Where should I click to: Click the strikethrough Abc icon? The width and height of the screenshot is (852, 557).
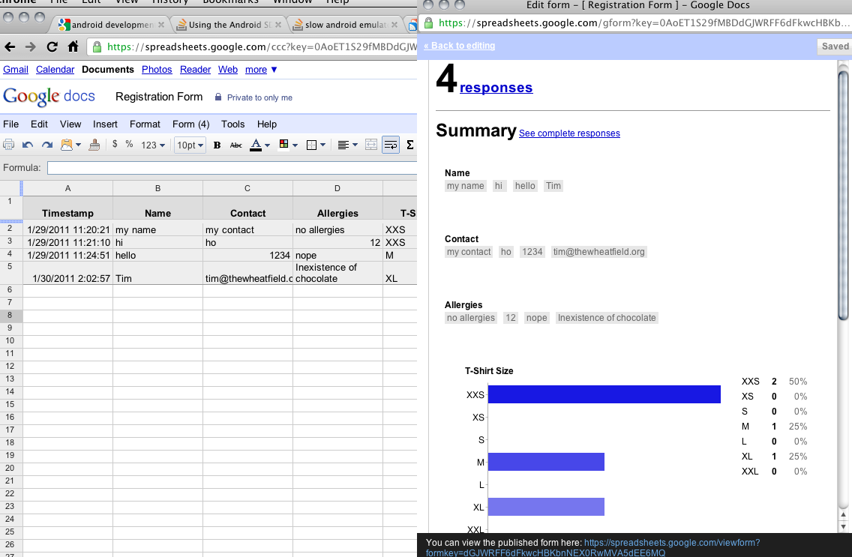click(235, 145)
